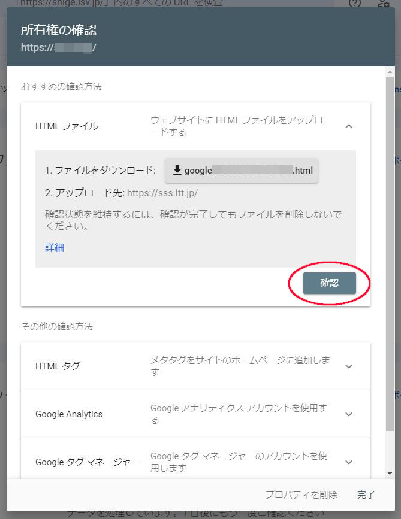Select the HTML タグ row label

pyautogui.click(x=58, y=366)
